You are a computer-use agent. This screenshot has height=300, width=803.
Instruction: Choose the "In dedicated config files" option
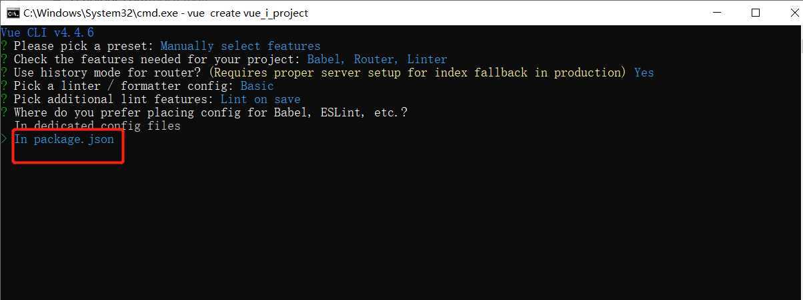[97, 126]
